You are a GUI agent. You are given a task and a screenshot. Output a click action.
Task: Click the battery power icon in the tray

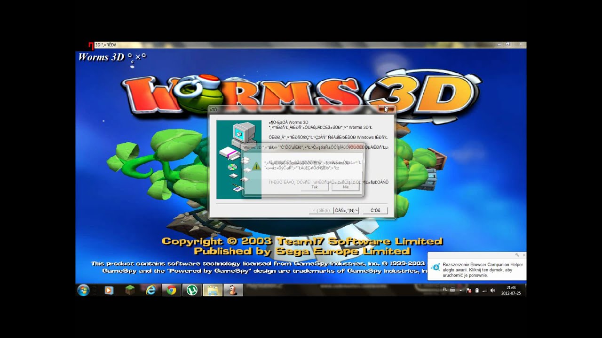click(476, 291)
